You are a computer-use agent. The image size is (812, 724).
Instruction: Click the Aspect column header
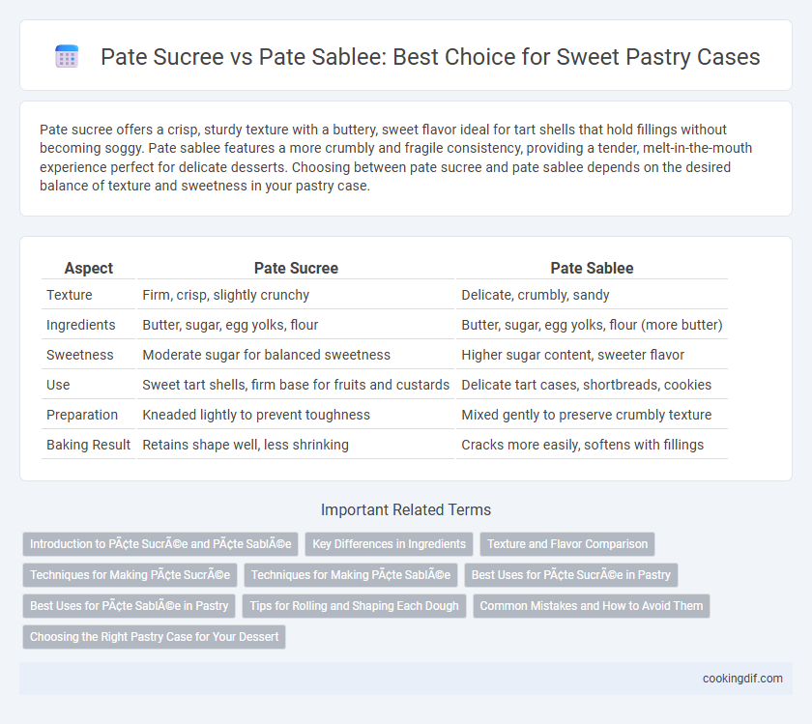coord(89,268)
